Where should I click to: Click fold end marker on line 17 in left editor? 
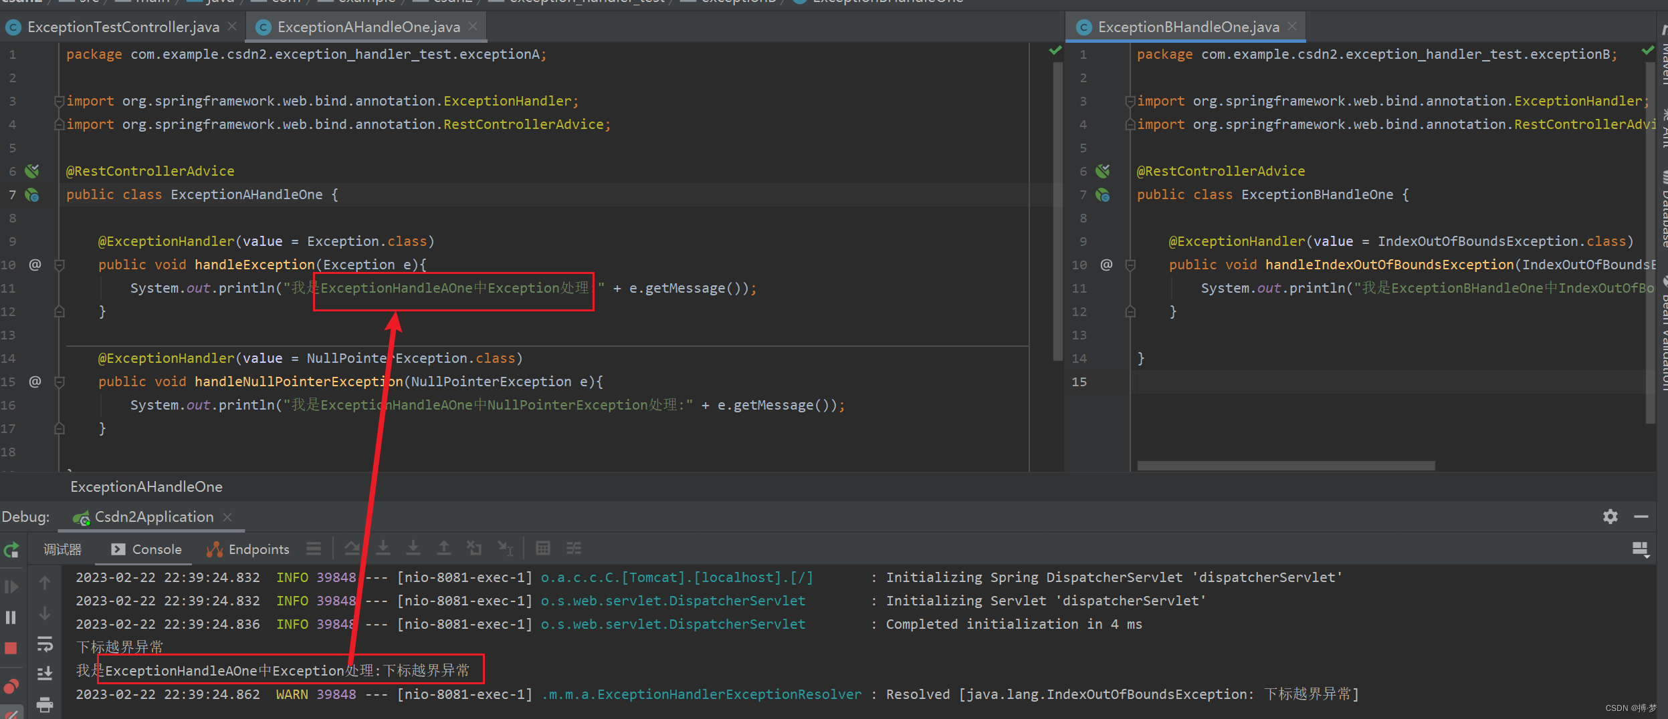(x=60, y=429)
